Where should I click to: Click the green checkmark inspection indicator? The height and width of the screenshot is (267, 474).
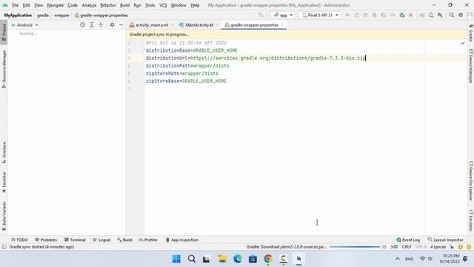463,43
